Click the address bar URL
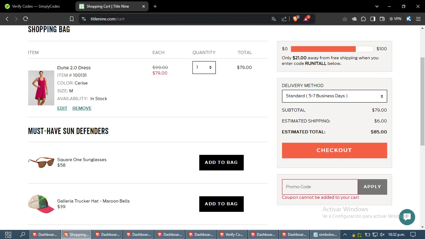 (x=107, y=19)
